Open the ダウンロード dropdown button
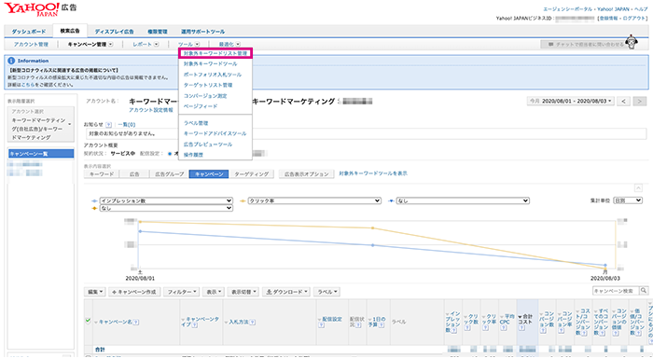 point(286,292)
